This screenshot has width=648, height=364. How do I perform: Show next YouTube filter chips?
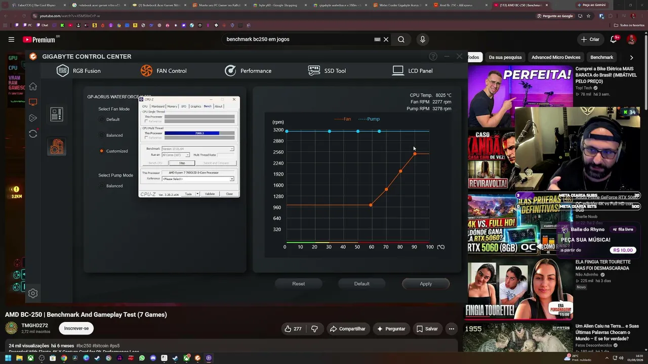click(631, 58)
